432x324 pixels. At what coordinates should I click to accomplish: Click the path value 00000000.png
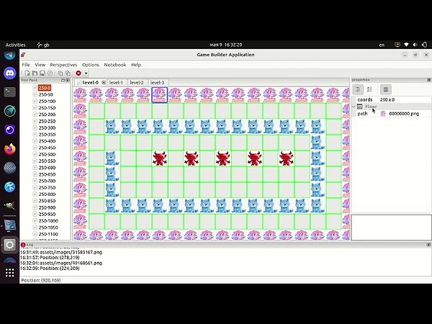pos(404,114)
